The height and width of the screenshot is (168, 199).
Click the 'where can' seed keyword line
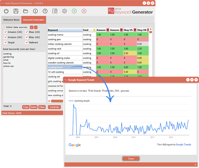pyautogui.click(x=9, y=66)
